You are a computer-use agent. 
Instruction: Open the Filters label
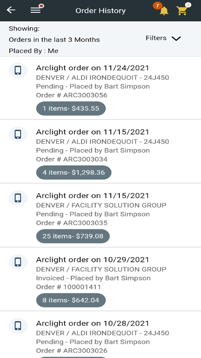point(156,38)
